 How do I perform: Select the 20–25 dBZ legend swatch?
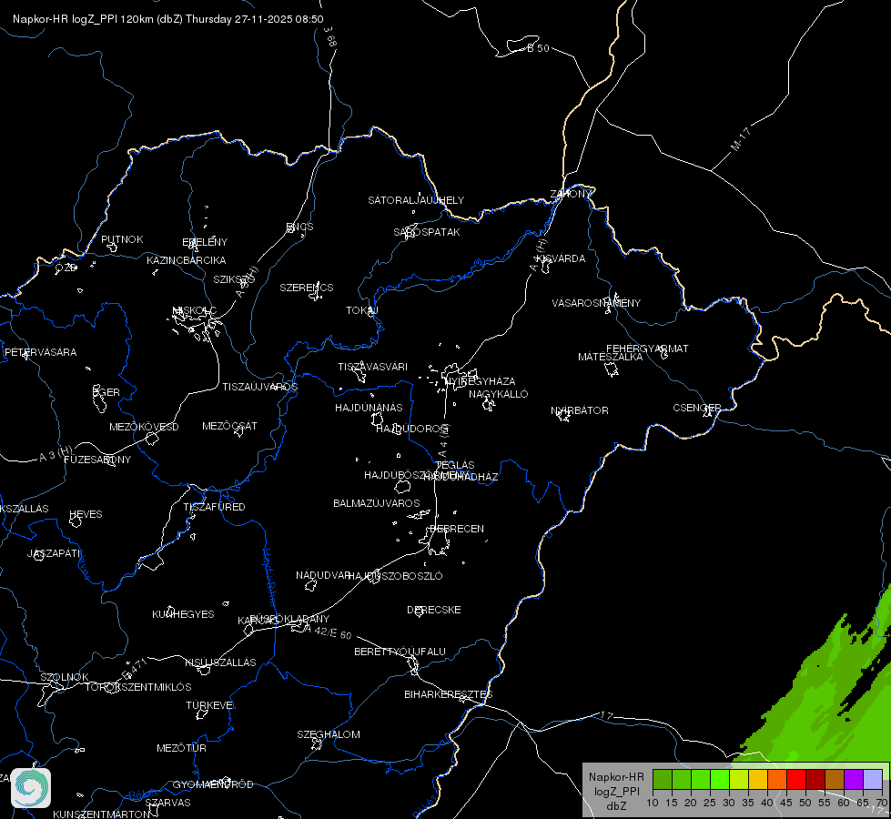tap(701, 780)
